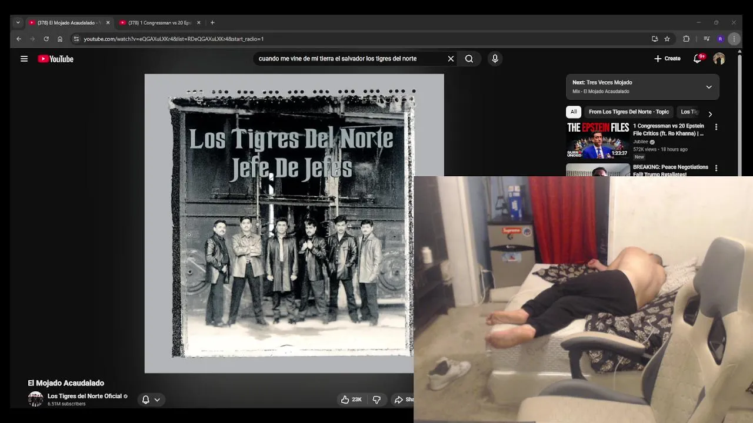This screenshot has width=753, height=423.
Task: Open Los Tigres del Norte channel avatar
Action: 36,399
